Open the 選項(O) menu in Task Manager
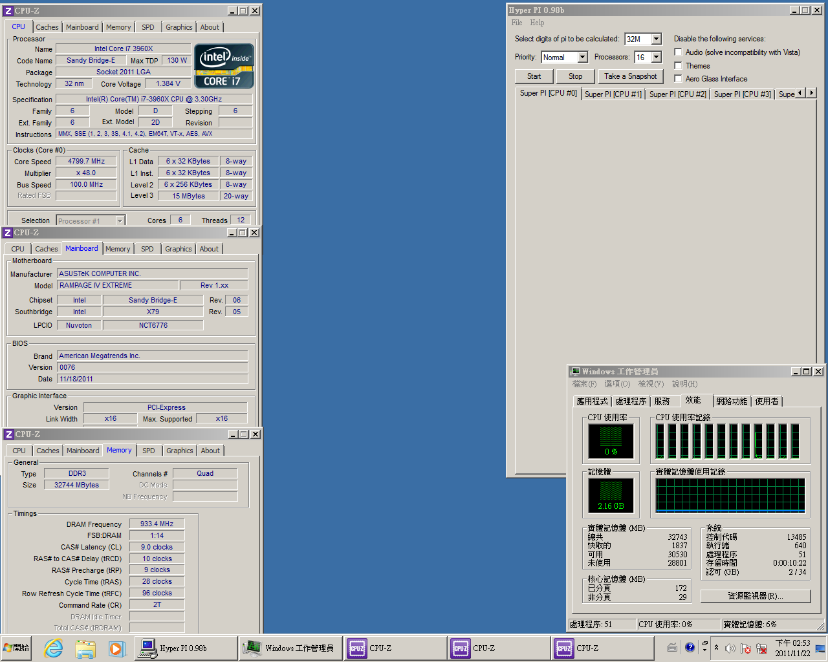 (x=617, y=384)
